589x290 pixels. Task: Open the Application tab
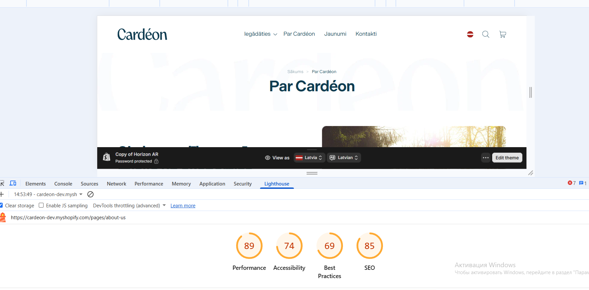pos(212,184)
